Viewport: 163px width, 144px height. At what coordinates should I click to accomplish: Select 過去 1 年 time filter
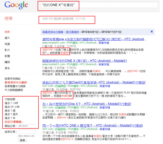(10, 118)
